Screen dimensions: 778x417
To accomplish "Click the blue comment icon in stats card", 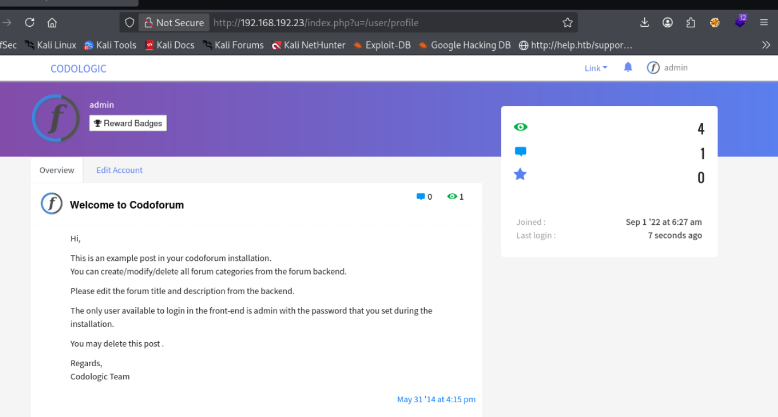I will pos(520,152).
